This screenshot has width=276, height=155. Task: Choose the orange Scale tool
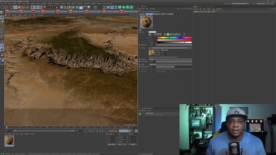[19, 7]
